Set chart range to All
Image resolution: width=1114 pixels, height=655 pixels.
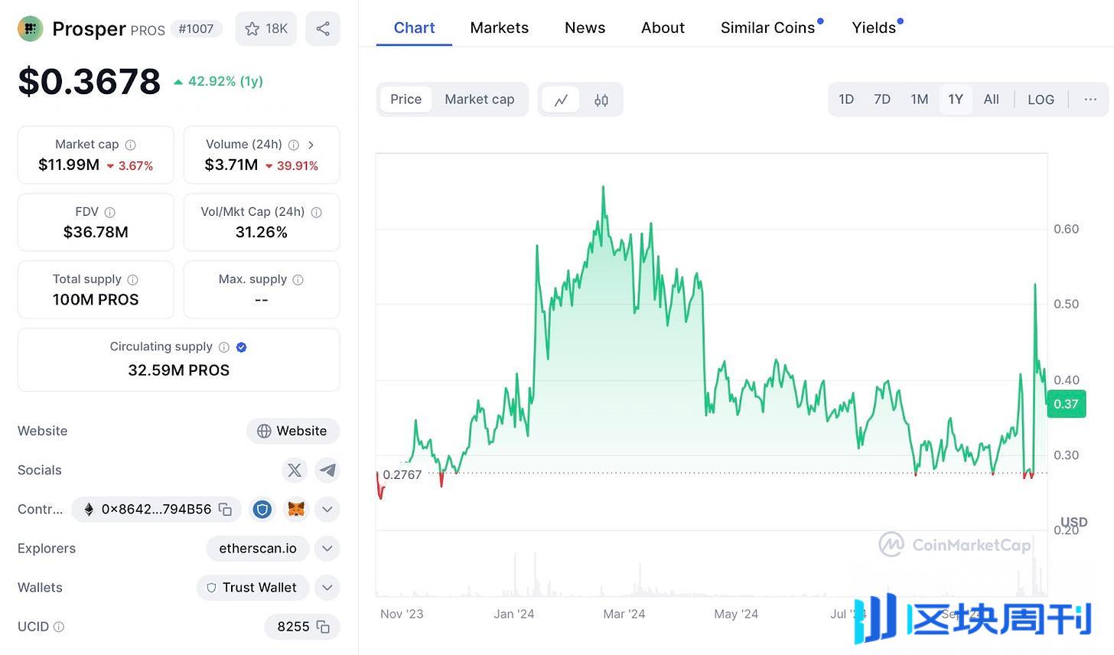[992, 99]
